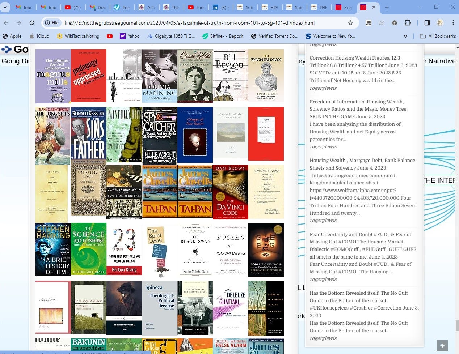The width and height of the screenshot is (459, 354).
Task: Switch to the LinkedIn (8) tab
Action: (x=220, y=7)
